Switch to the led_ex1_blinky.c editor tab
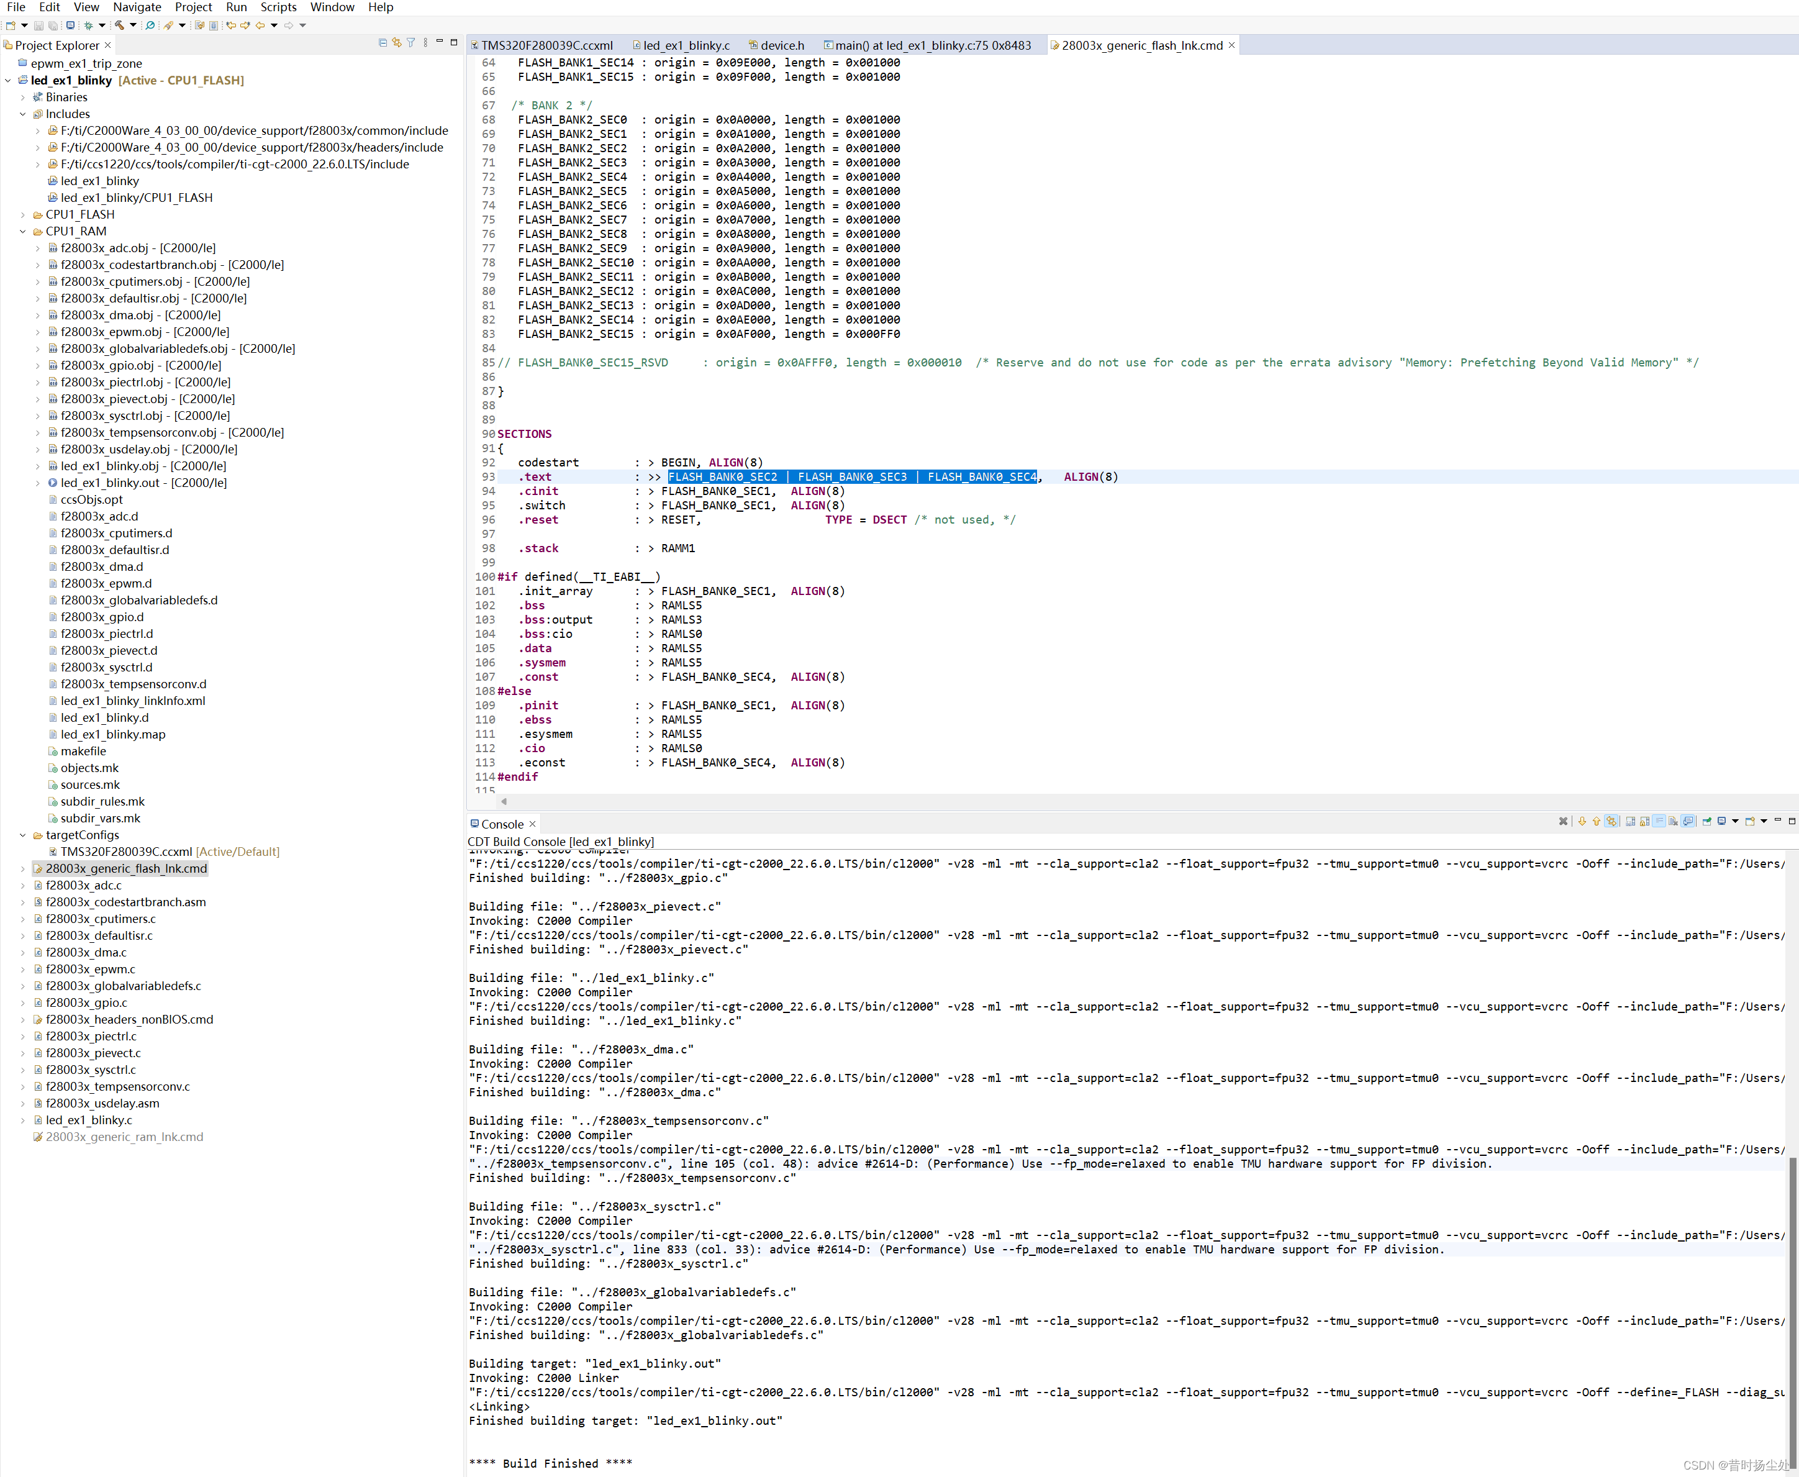The image size is (1799, 1477). (x=686, y=45)
